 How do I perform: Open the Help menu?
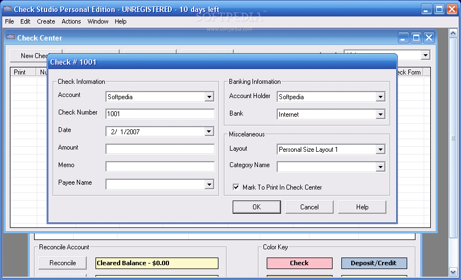pos(121,21)
